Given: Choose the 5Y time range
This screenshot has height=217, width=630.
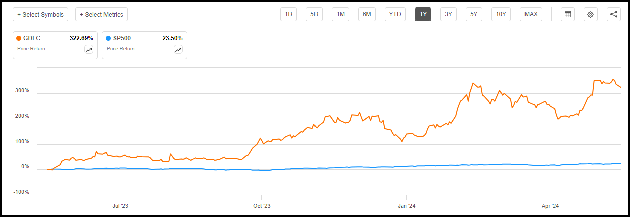Looking at the screenshot, I should click(474, 14).
